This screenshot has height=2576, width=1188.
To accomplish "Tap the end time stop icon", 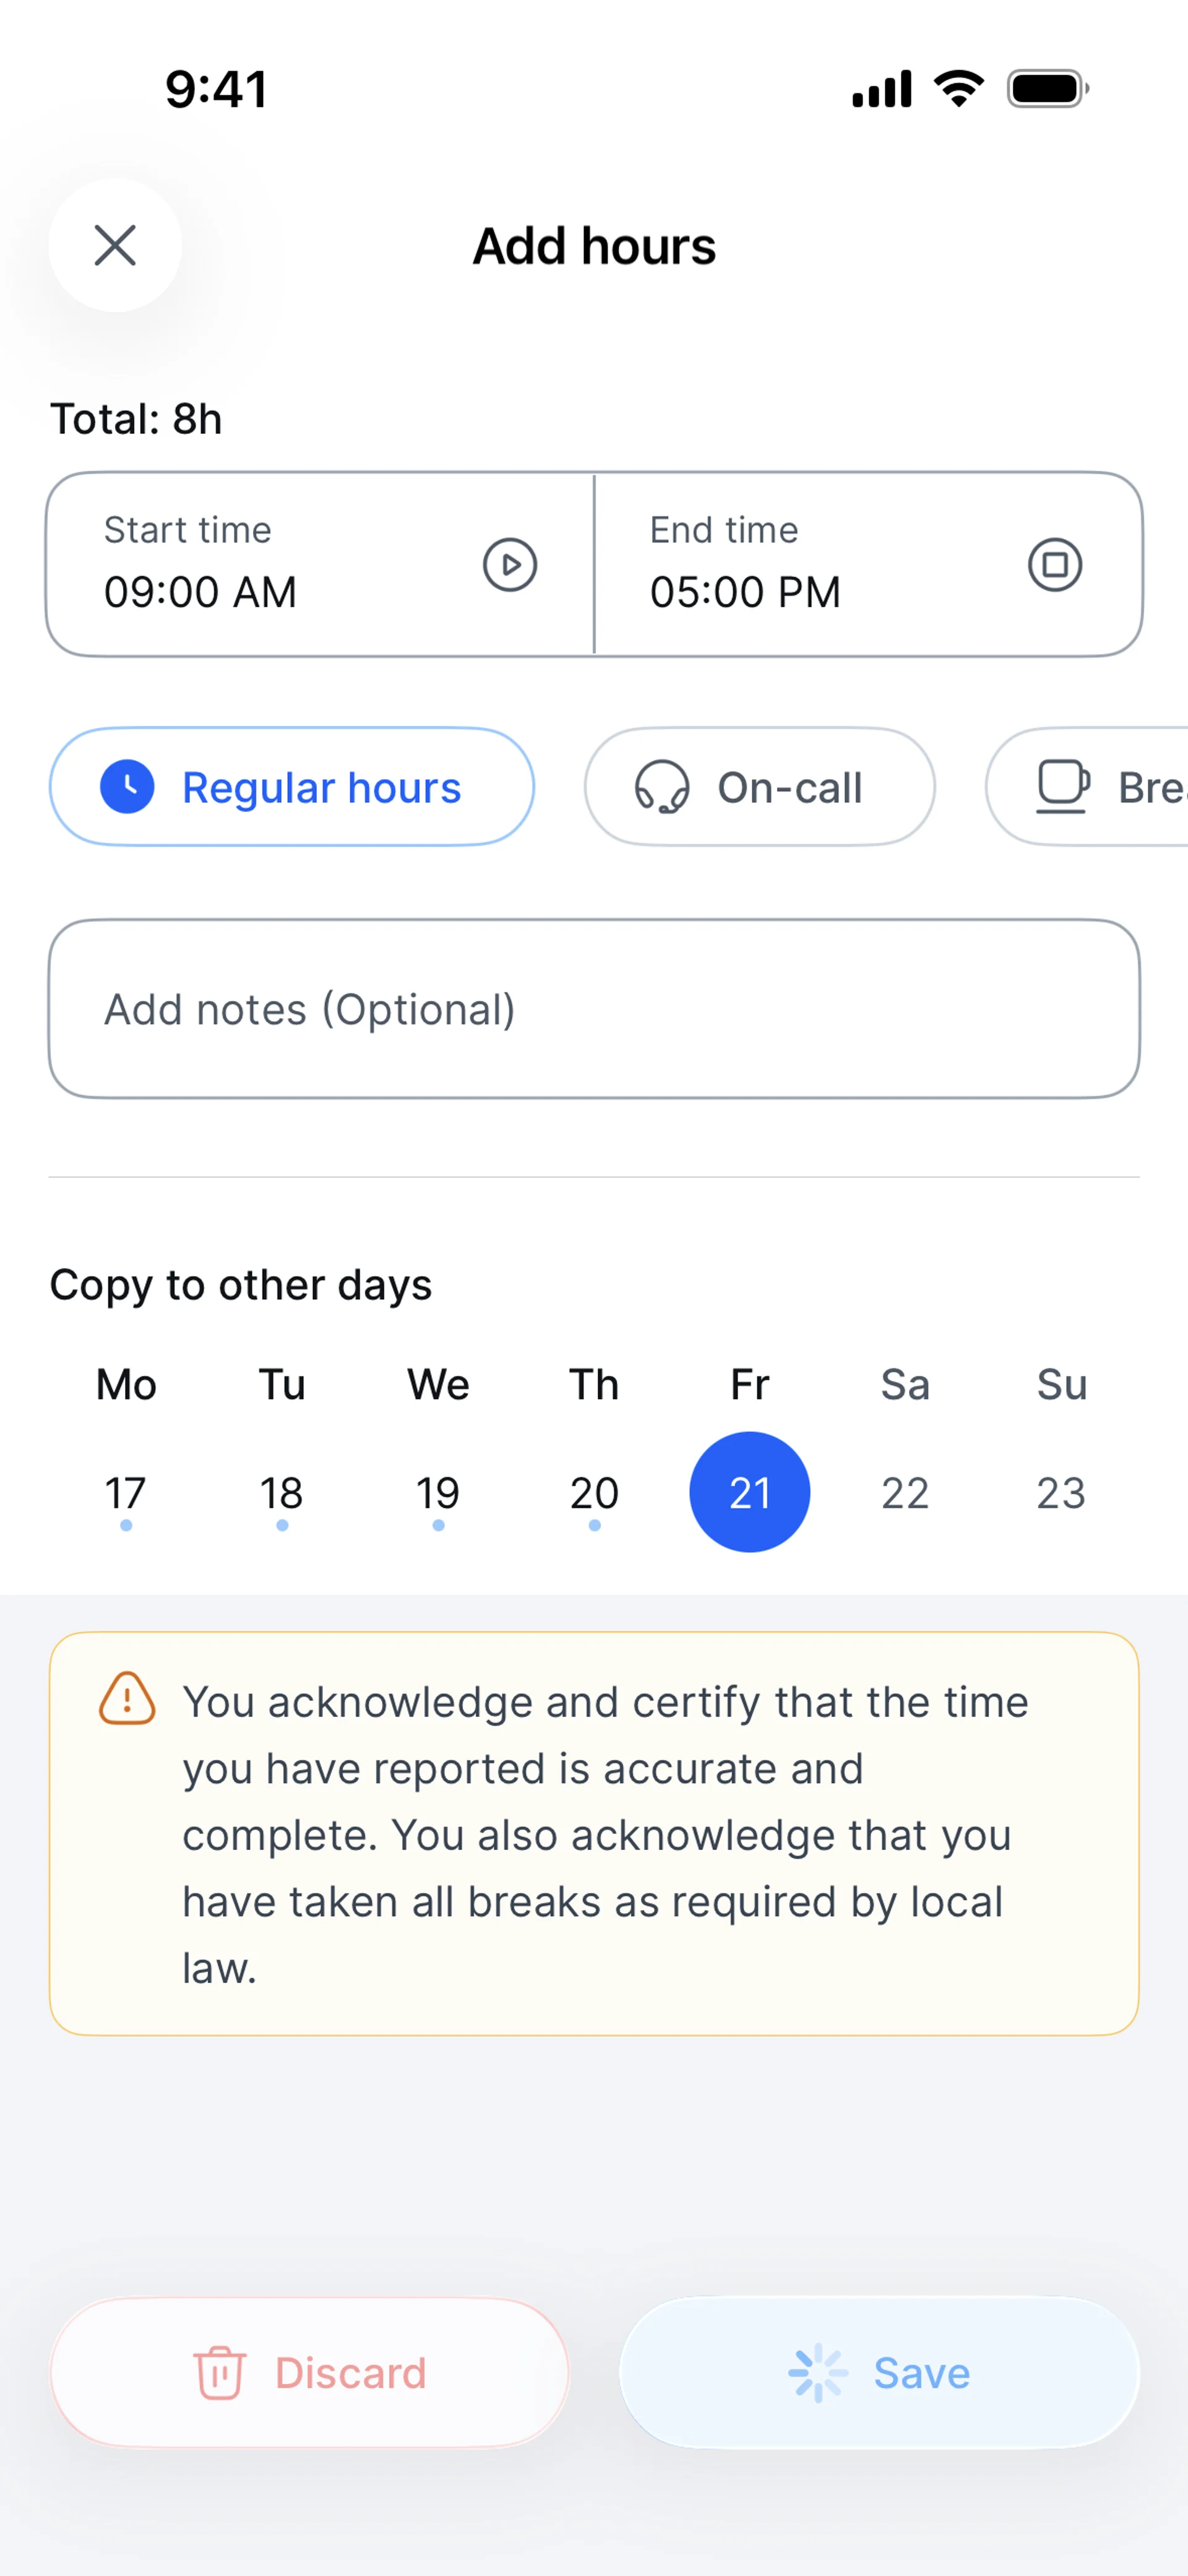I will coord(1055,565).
